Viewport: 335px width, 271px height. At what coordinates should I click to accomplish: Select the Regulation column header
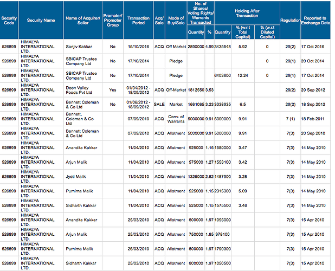(x=290, y=20)
